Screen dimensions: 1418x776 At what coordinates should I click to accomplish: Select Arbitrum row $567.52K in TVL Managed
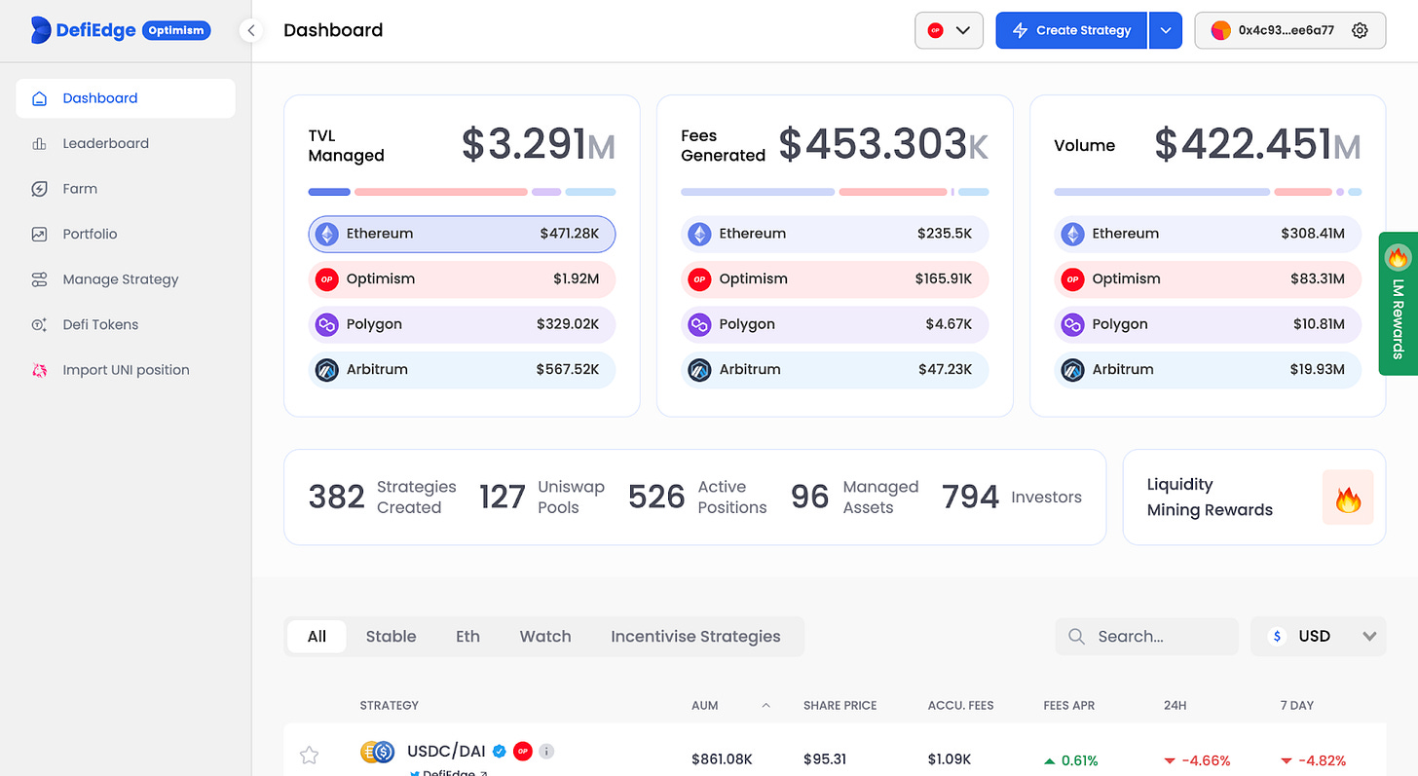(462, 370)
